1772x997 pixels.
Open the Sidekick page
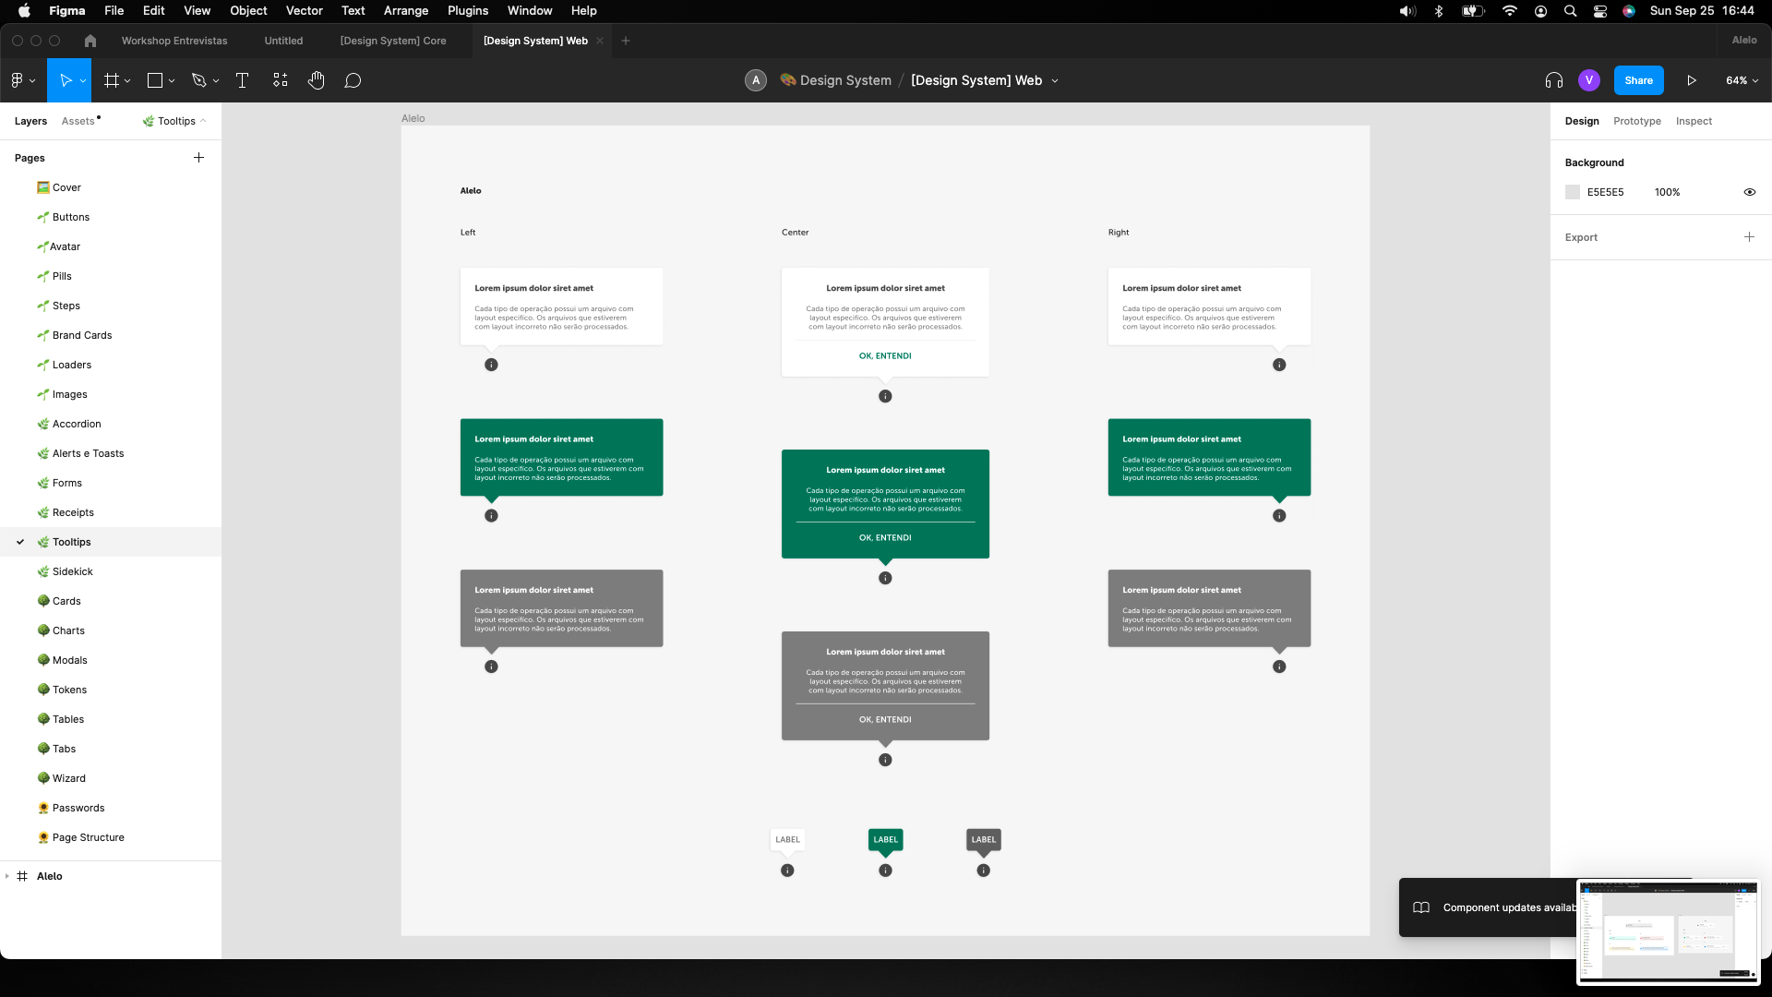coord(72,571)
